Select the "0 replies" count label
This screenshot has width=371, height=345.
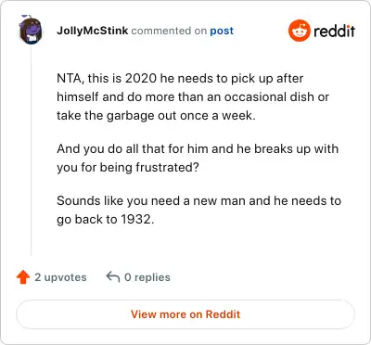[x=147, y=277]
